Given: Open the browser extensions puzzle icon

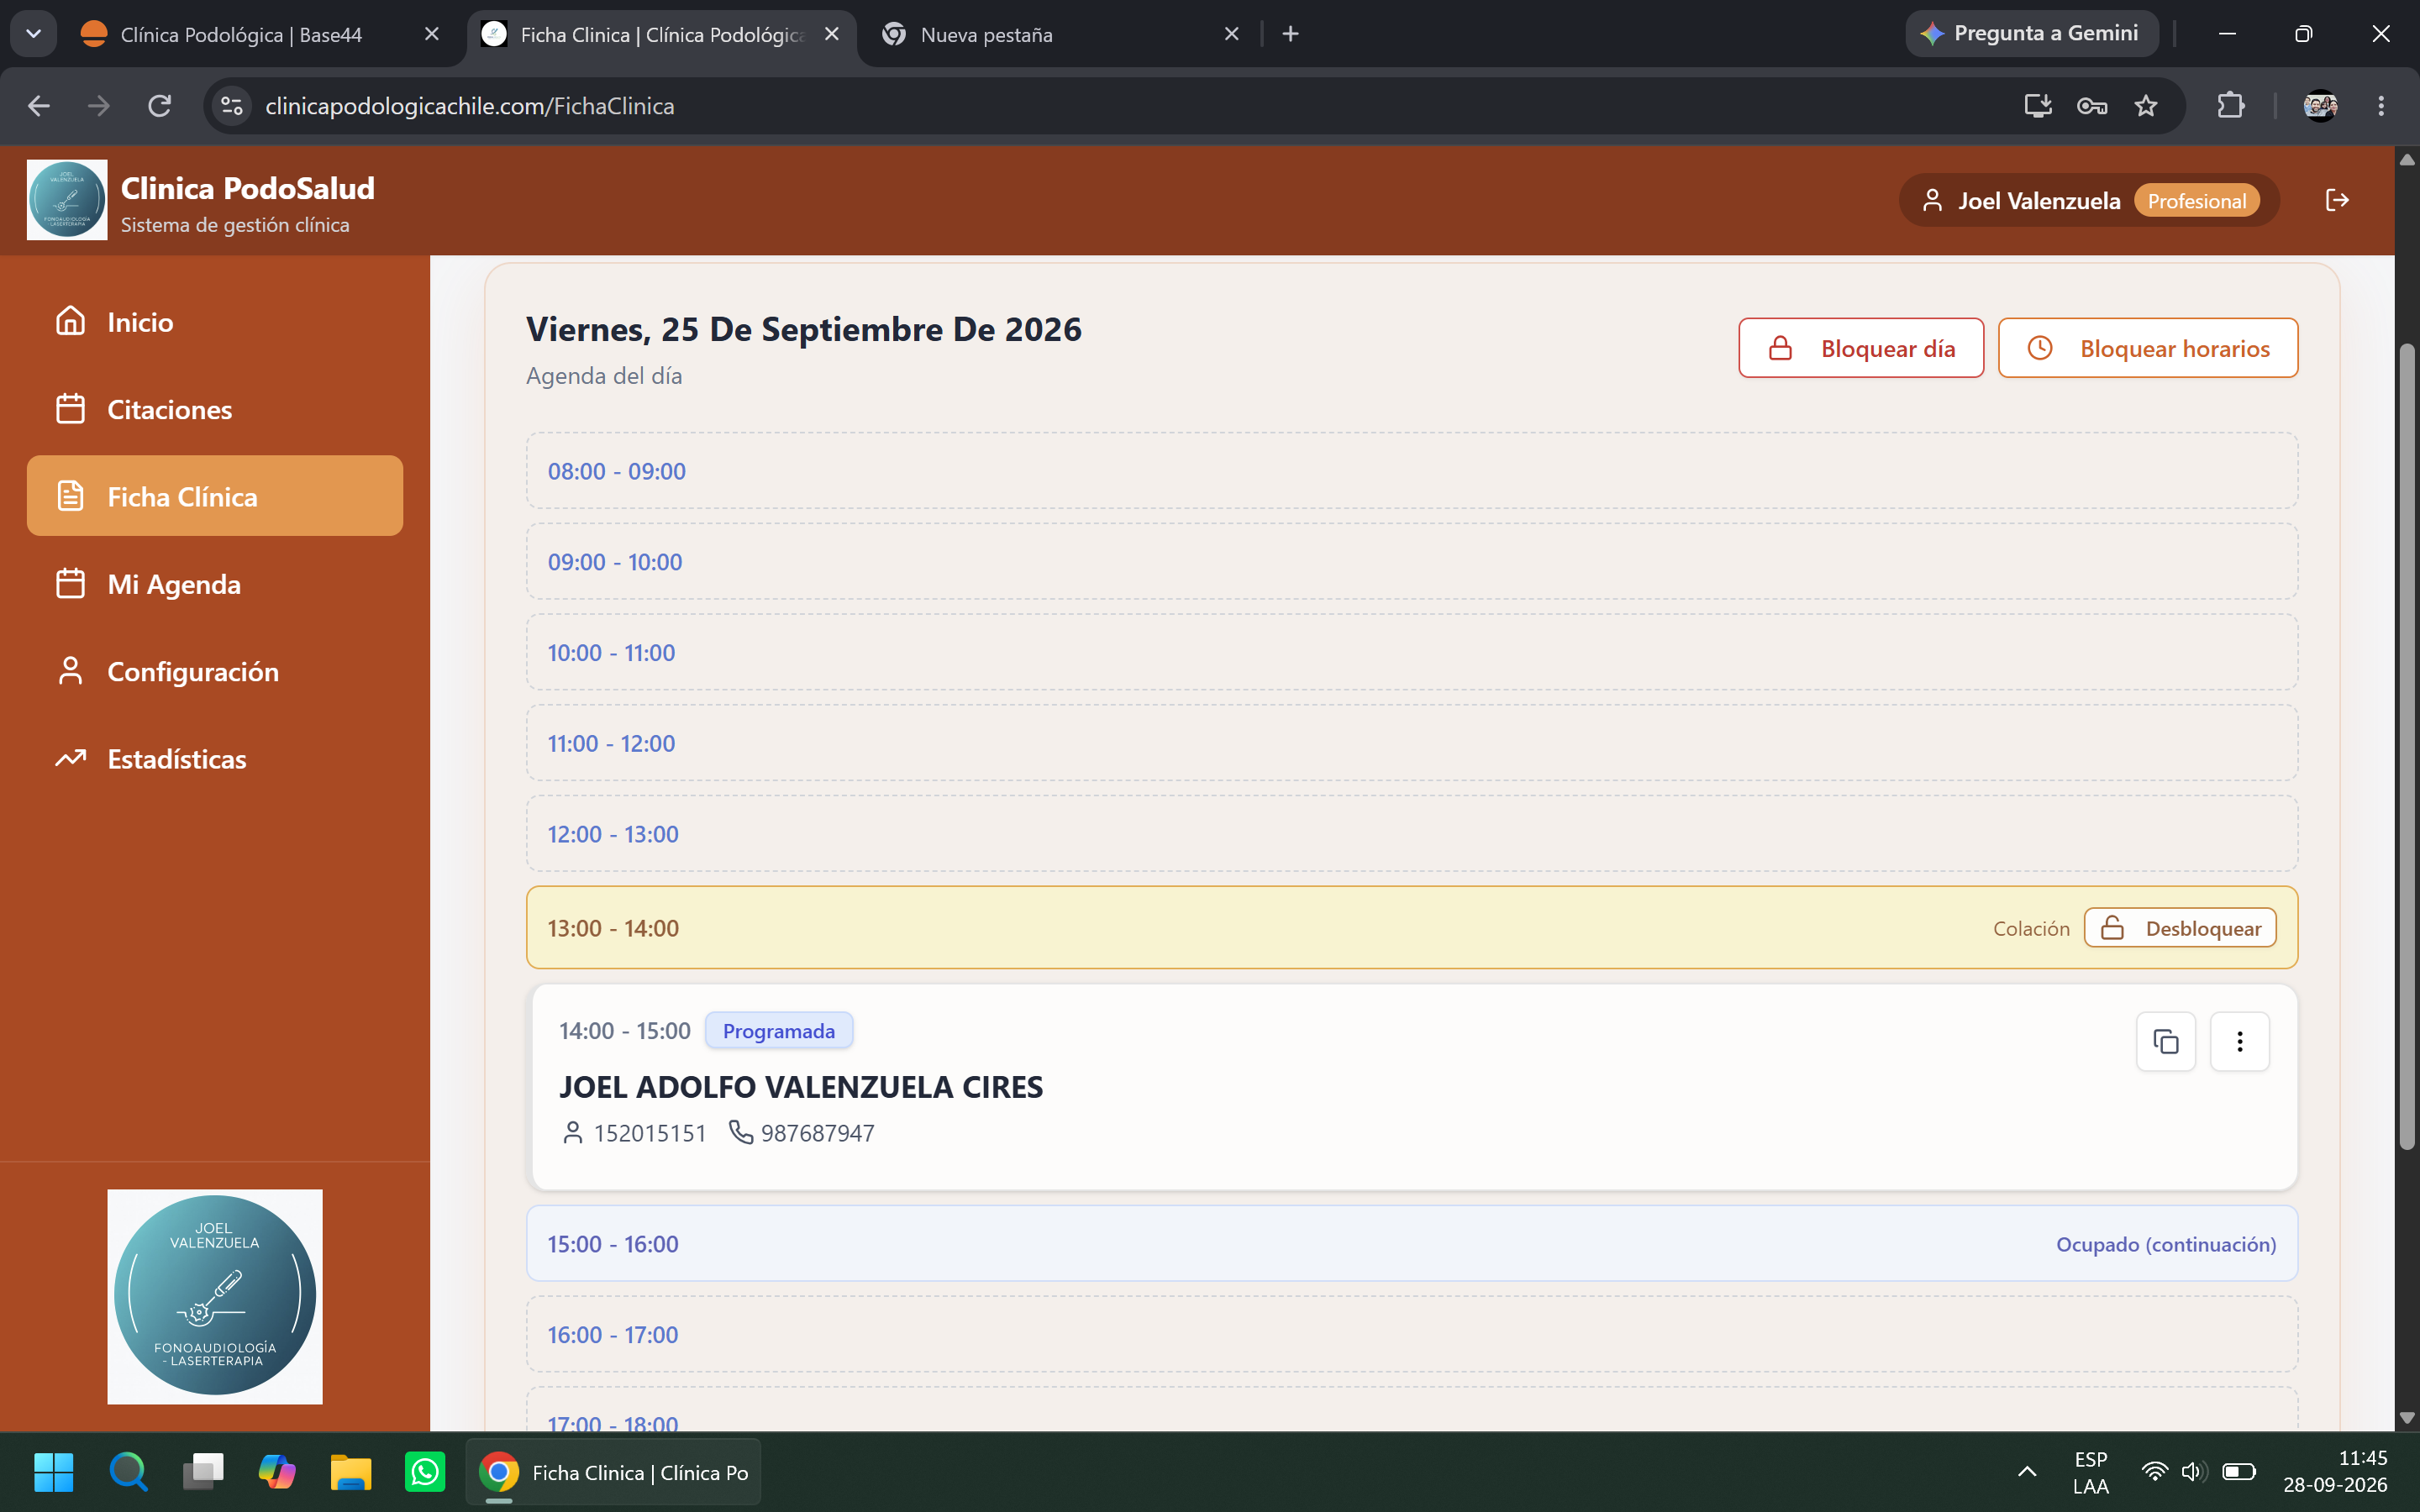Looking at the screenshot, I should pyautogui.click(x=2231, y=106).
